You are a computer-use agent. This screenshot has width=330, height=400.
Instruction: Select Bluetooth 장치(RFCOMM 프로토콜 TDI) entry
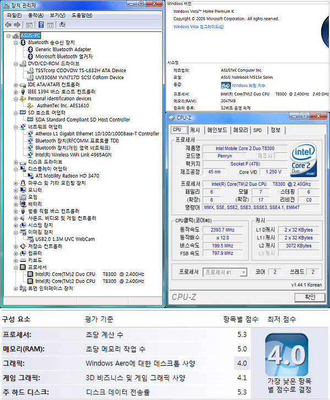tap(77, 141)
